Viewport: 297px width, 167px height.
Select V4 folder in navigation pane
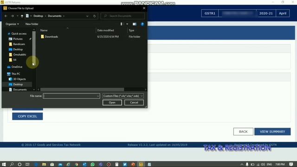(14, 60)
